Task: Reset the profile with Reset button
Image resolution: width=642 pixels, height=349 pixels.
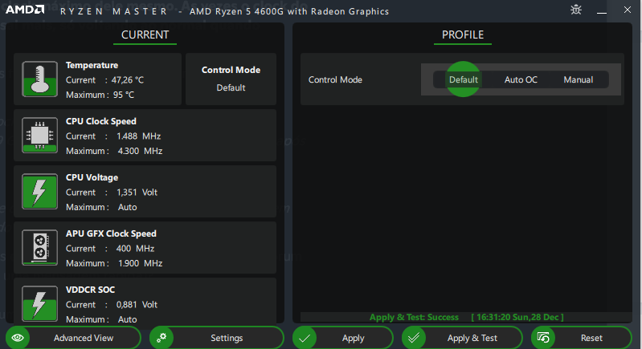Action: click(582, 338)
